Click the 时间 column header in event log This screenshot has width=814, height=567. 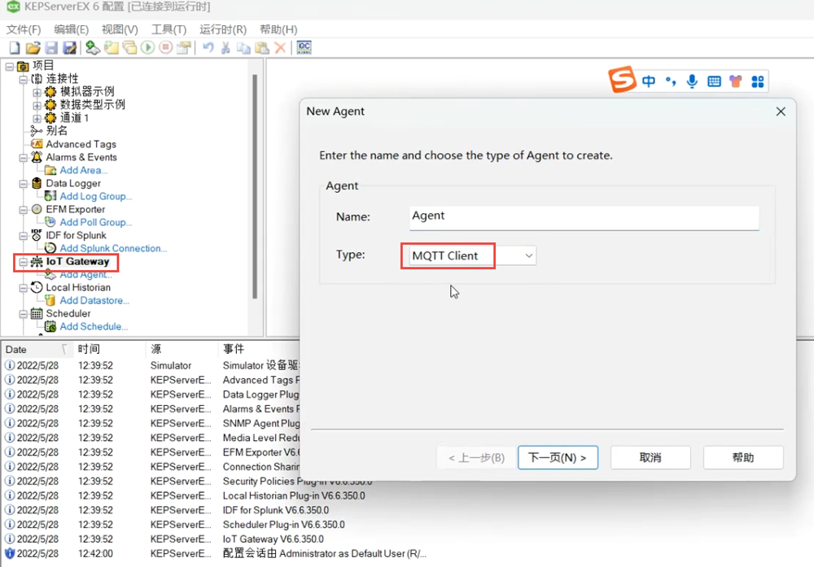click(x=109, y=349)
